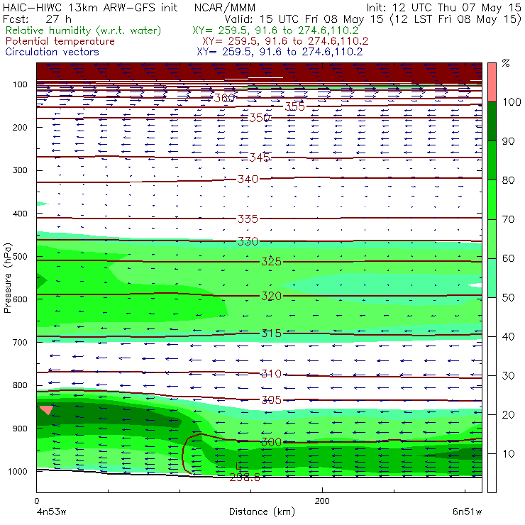Click the 300 contour label
525x525 pixels.
271,442
